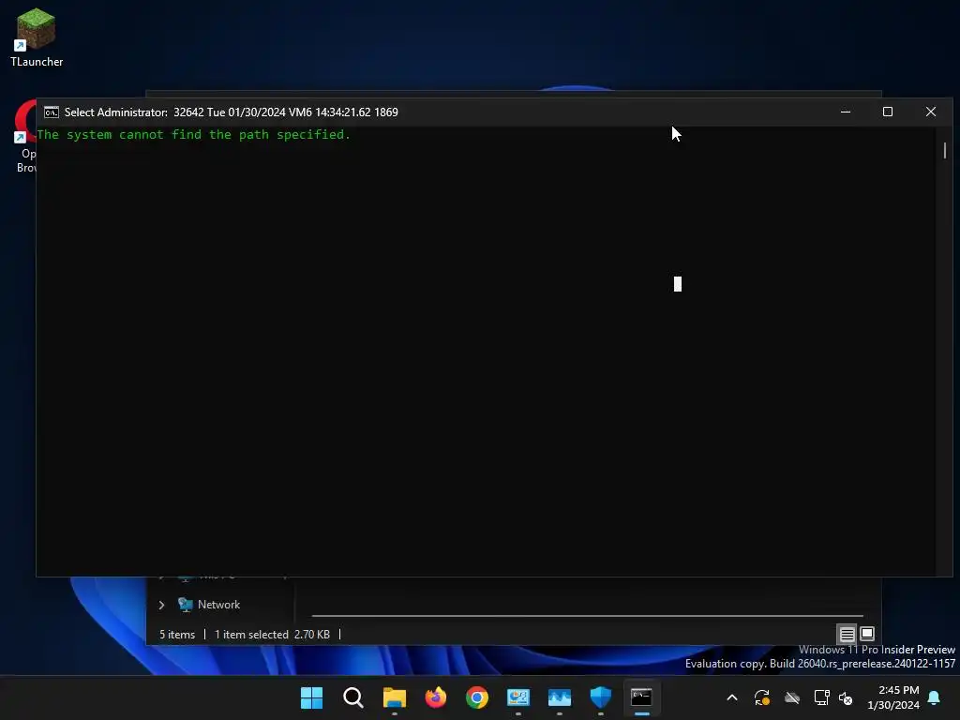This screenshot has height=720, width=960.
Task: Minimize the Command Prompt window
Action: pos(846,112)
